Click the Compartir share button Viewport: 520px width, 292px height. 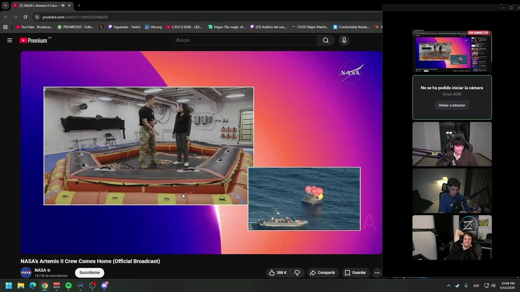click(x=323, y=273)
